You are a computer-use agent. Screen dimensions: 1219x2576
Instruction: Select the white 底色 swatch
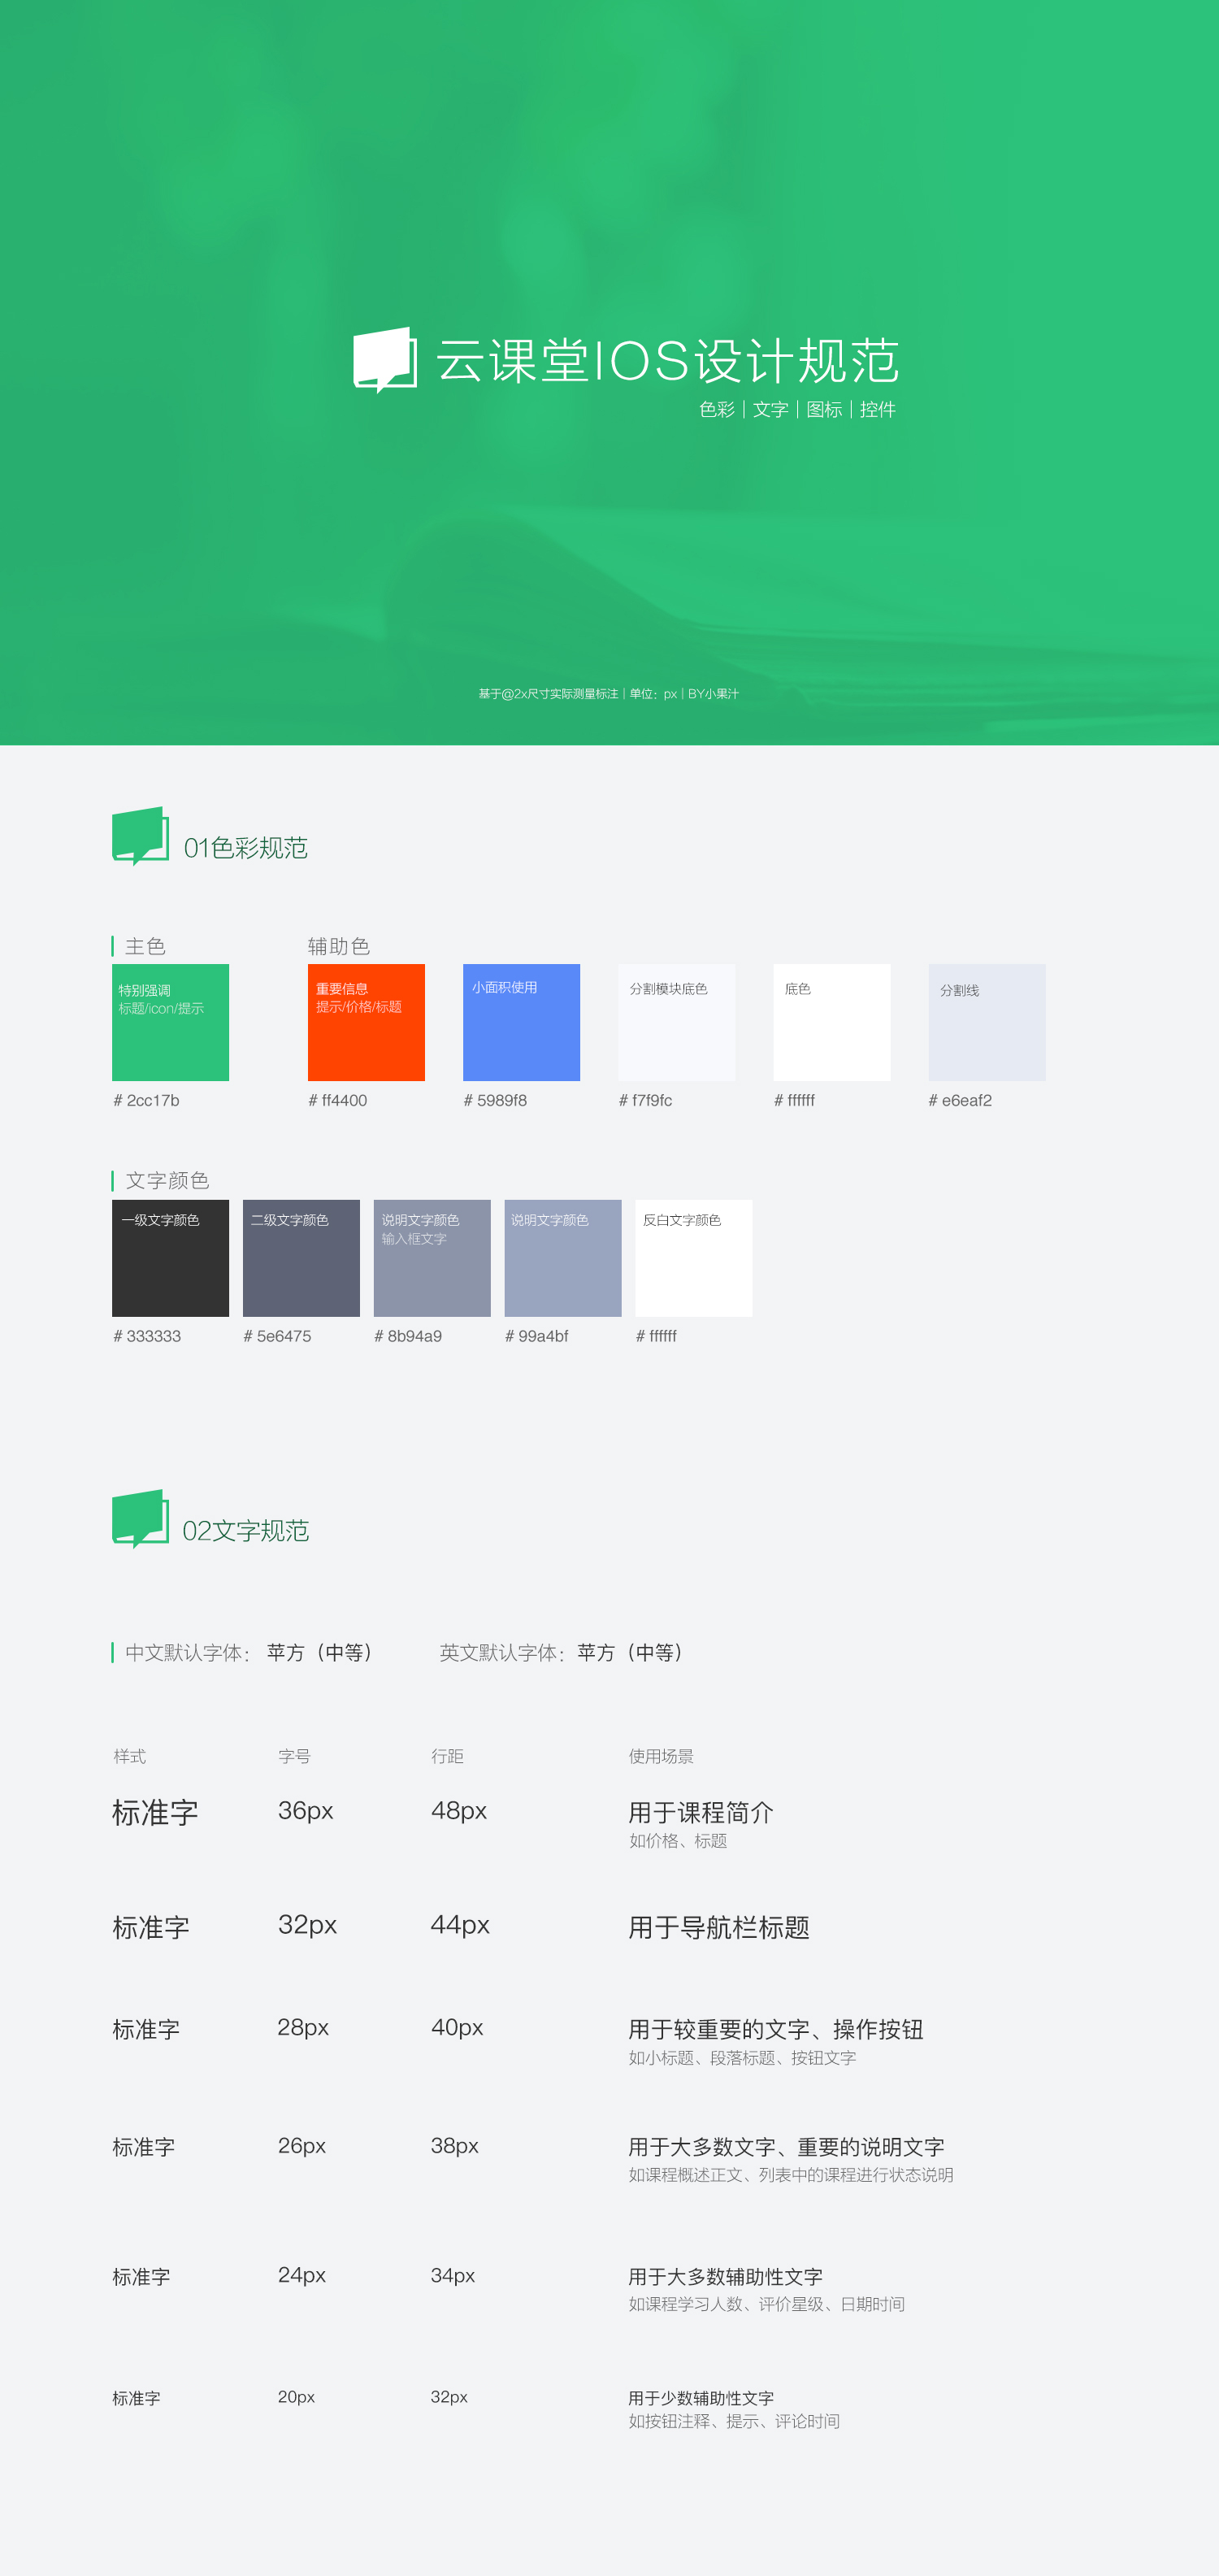tap(832, 1022)
